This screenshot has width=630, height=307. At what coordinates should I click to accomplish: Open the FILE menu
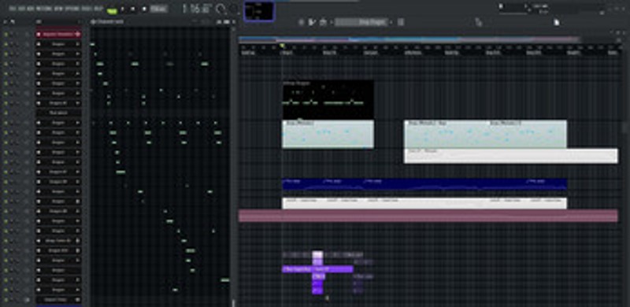point(13,9)
